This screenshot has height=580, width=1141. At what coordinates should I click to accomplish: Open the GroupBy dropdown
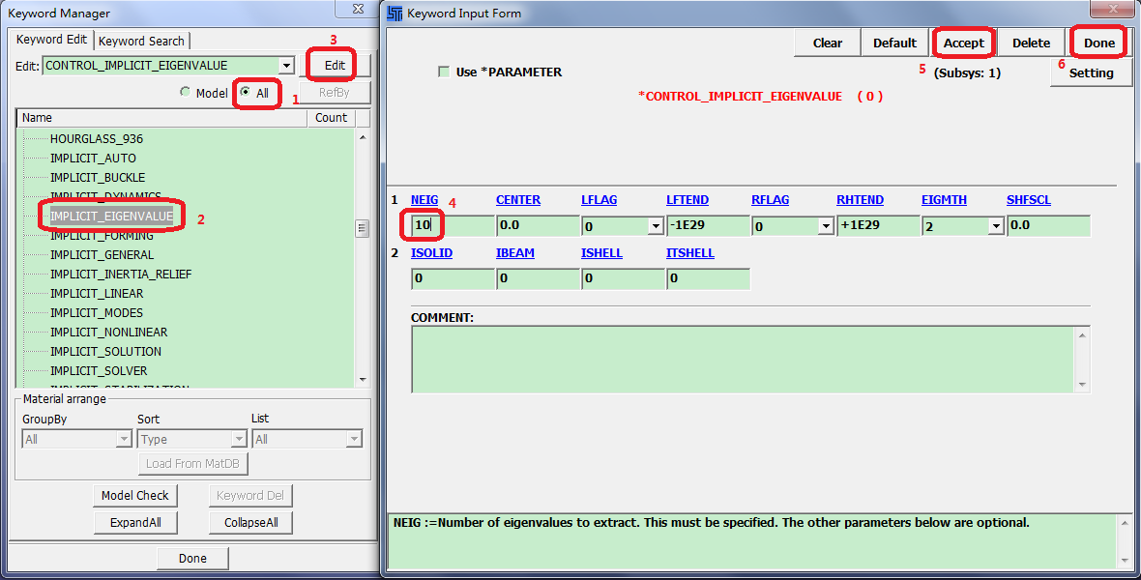point(124,439)
